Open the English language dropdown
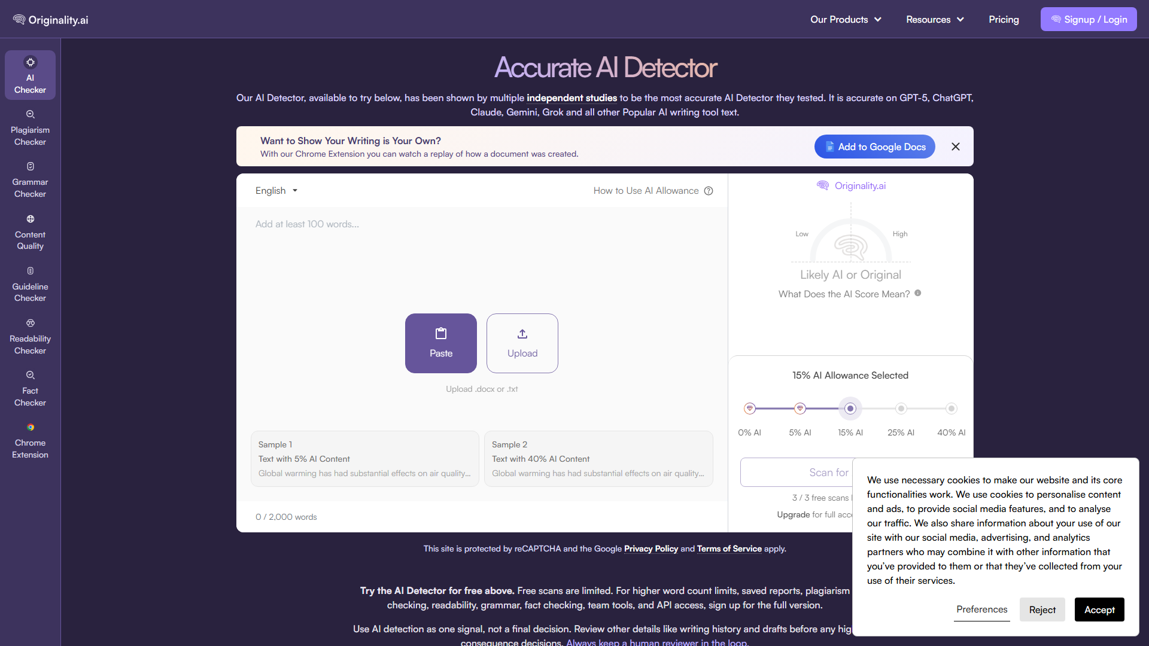1149x646 pixels. click(276, 190)
